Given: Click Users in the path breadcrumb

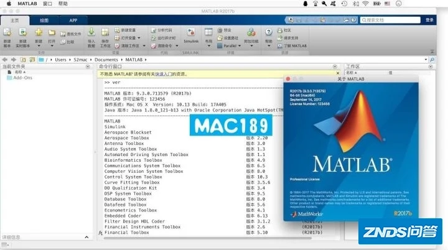Looking at the screenshot, I should pyautogui.click(x=60, y=60).
